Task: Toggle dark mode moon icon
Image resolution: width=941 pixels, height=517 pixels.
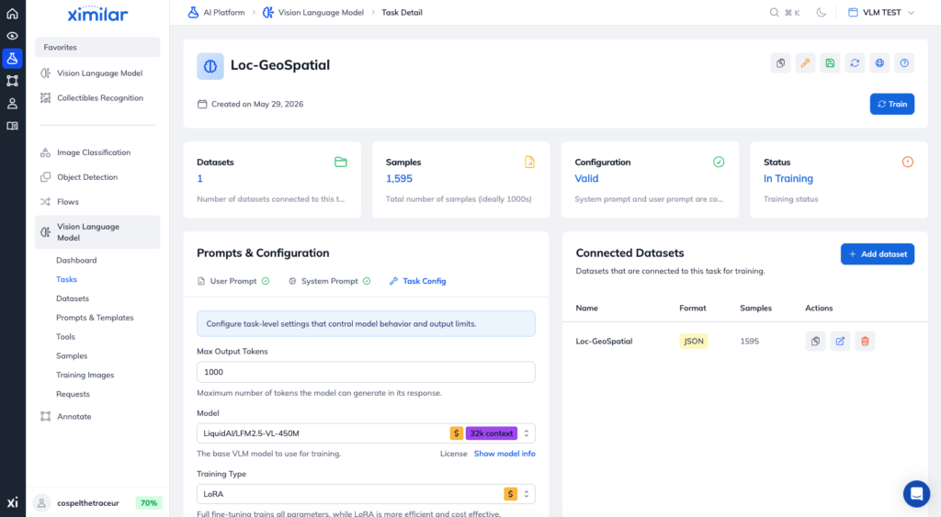Action: click(x=821, y=13)
